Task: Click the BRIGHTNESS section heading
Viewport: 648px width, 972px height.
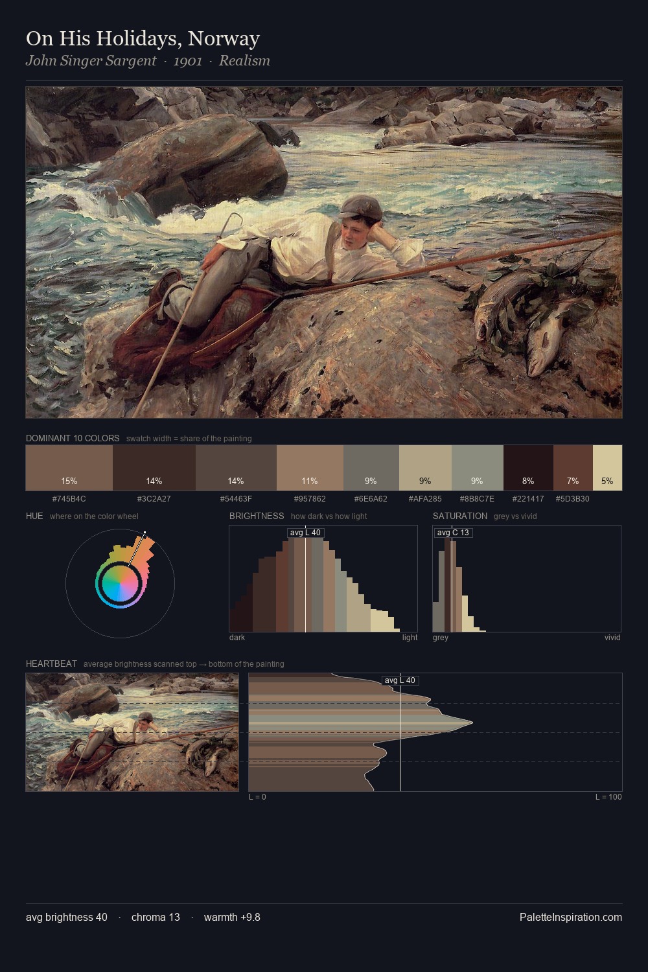Action: pyautogui.click(x=257, y=516)
